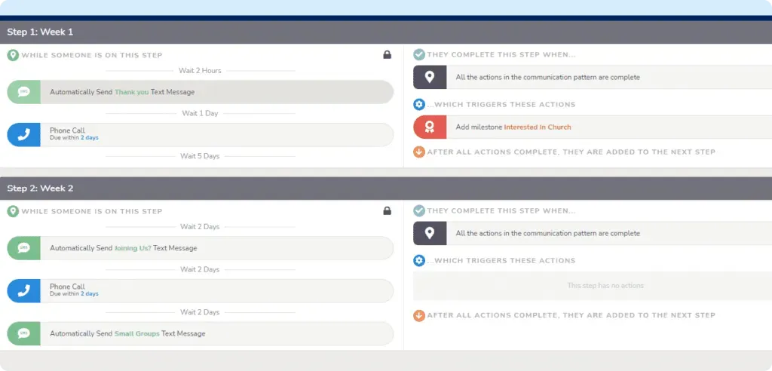Click the Step 1 Phone Call icon
The width and height of the screenshot is (772, 371).
coord(23,135)
